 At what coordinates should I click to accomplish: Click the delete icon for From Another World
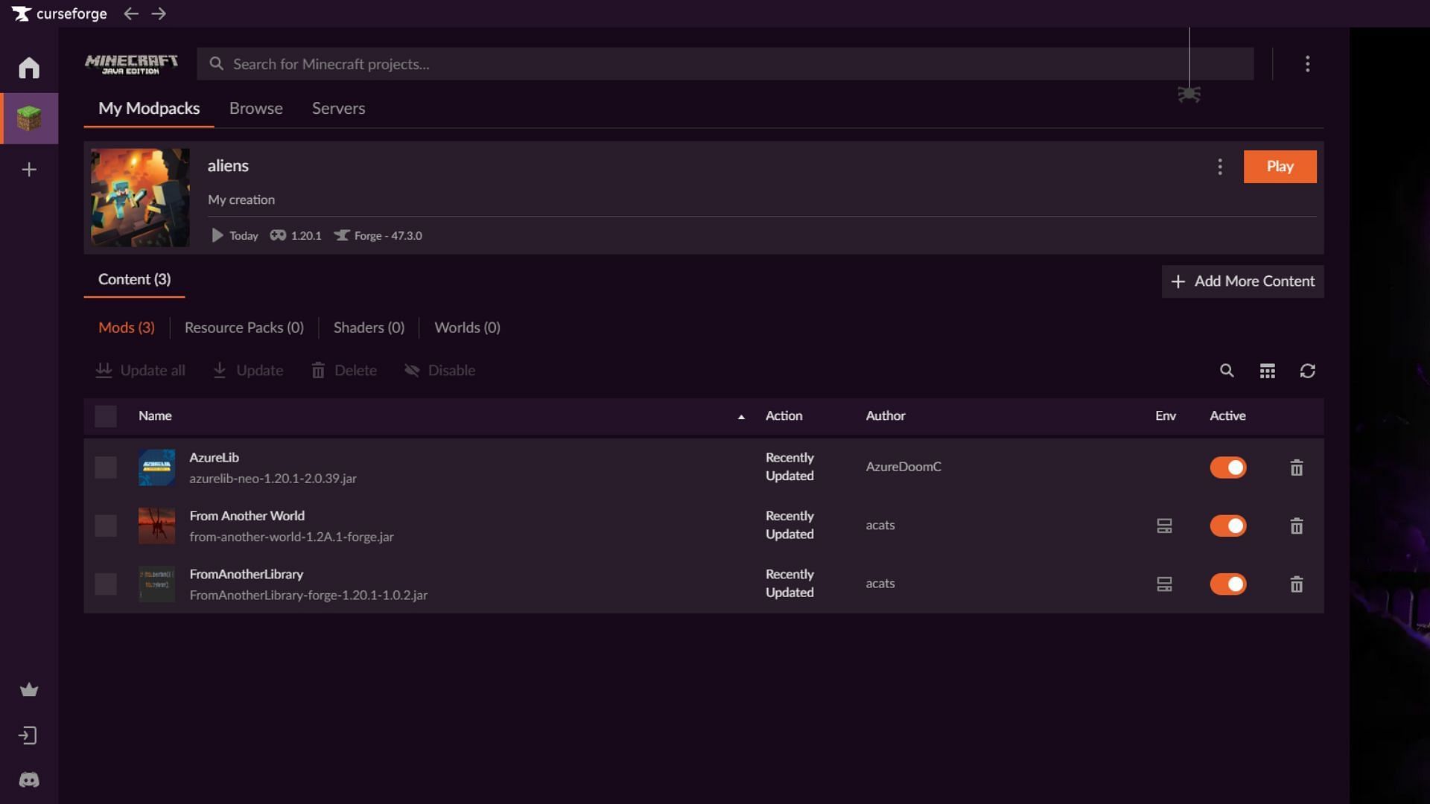[1297, 526]
